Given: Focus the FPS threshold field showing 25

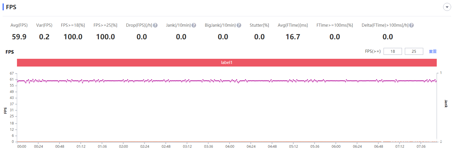Looking at the screenshot, I should point(414,51).
